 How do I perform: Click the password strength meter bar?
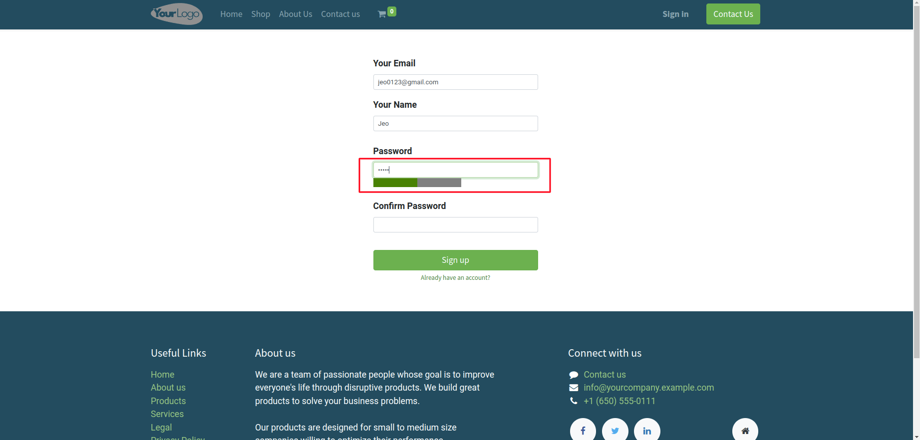click(417, 183)
